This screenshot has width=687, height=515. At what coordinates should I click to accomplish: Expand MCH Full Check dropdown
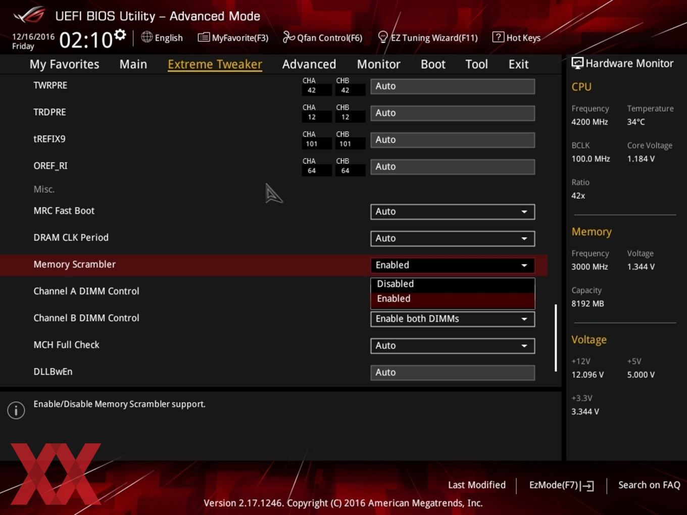click(x=453, y=346)
